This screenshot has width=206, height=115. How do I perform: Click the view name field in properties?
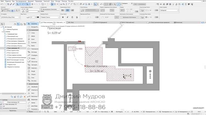click(x=17, y=102)
